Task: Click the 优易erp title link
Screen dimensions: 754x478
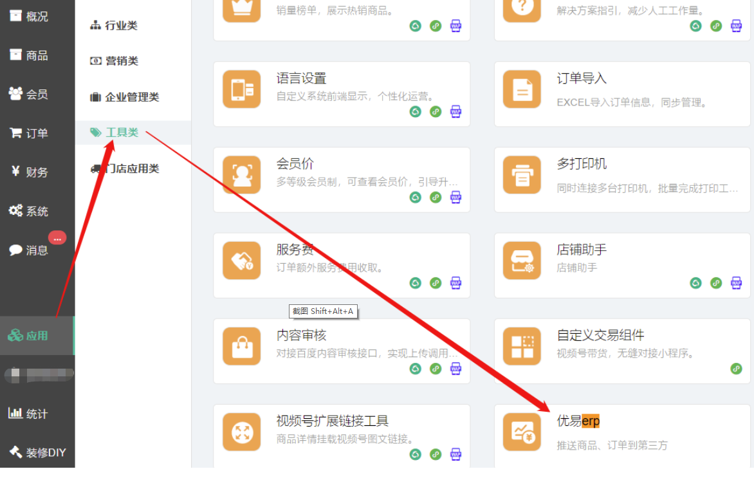Action: click(578, 421)
